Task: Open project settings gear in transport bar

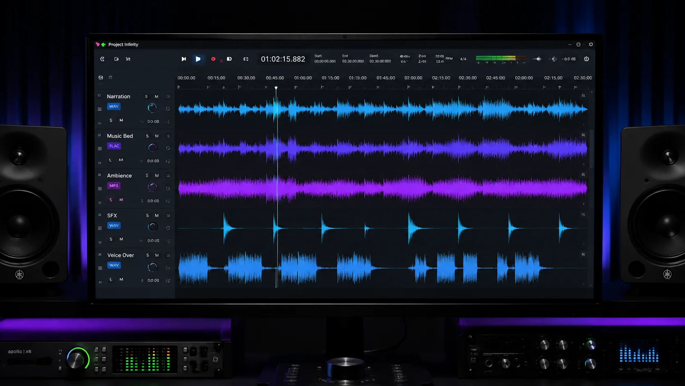Action: click(586, 59)
